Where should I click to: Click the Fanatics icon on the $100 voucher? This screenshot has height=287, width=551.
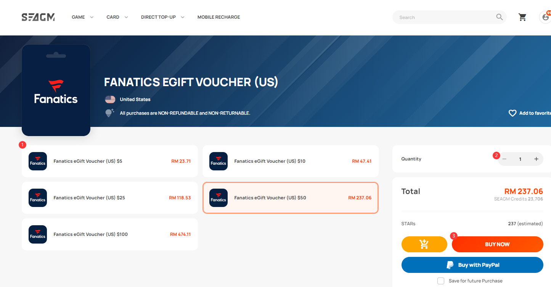coord(38,234)
